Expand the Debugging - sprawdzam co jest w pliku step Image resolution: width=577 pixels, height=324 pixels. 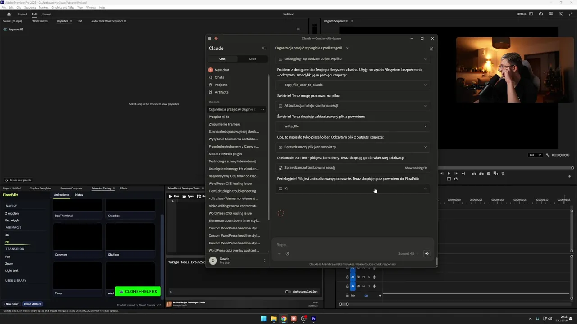tap(353, 59)
